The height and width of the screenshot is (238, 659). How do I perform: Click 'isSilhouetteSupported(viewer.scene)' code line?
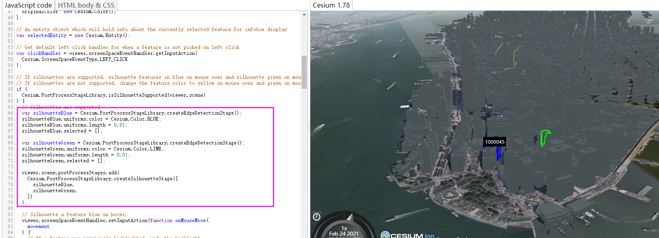point(114,95)
